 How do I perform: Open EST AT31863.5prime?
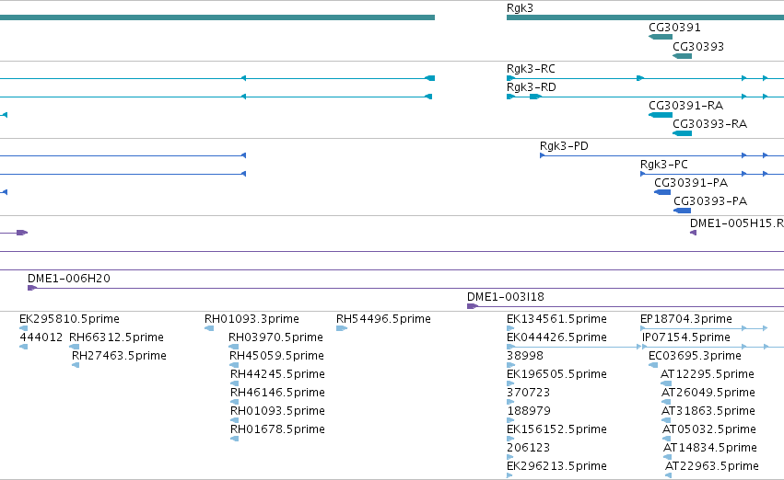point(666,420)
